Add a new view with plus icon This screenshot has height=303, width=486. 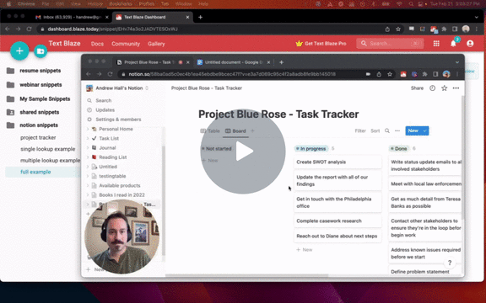tap(252, 131)
